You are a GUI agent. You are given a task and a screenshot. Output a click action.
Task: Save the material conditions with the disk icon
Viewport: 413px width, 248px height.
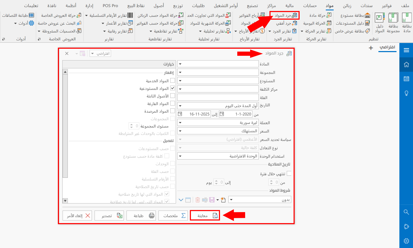(212, 200)
